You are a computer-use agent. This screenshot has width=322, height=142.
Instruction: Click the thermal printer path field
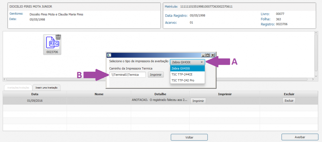(127, 75)
